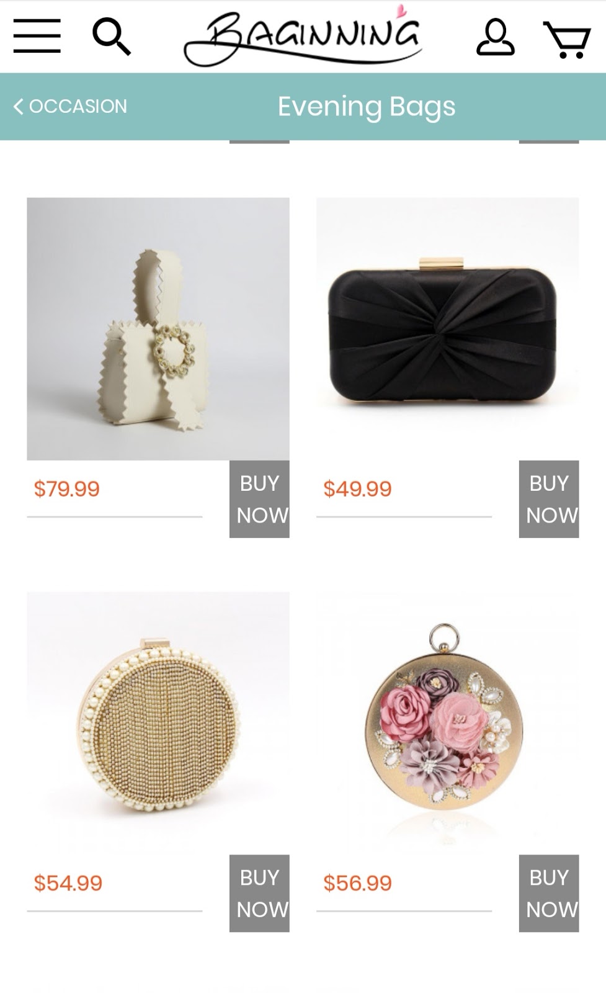Buy the $49.99 black clutch now
Image resolution: width=606 pixels, height=993 pixels.
[x=549, y=499]
